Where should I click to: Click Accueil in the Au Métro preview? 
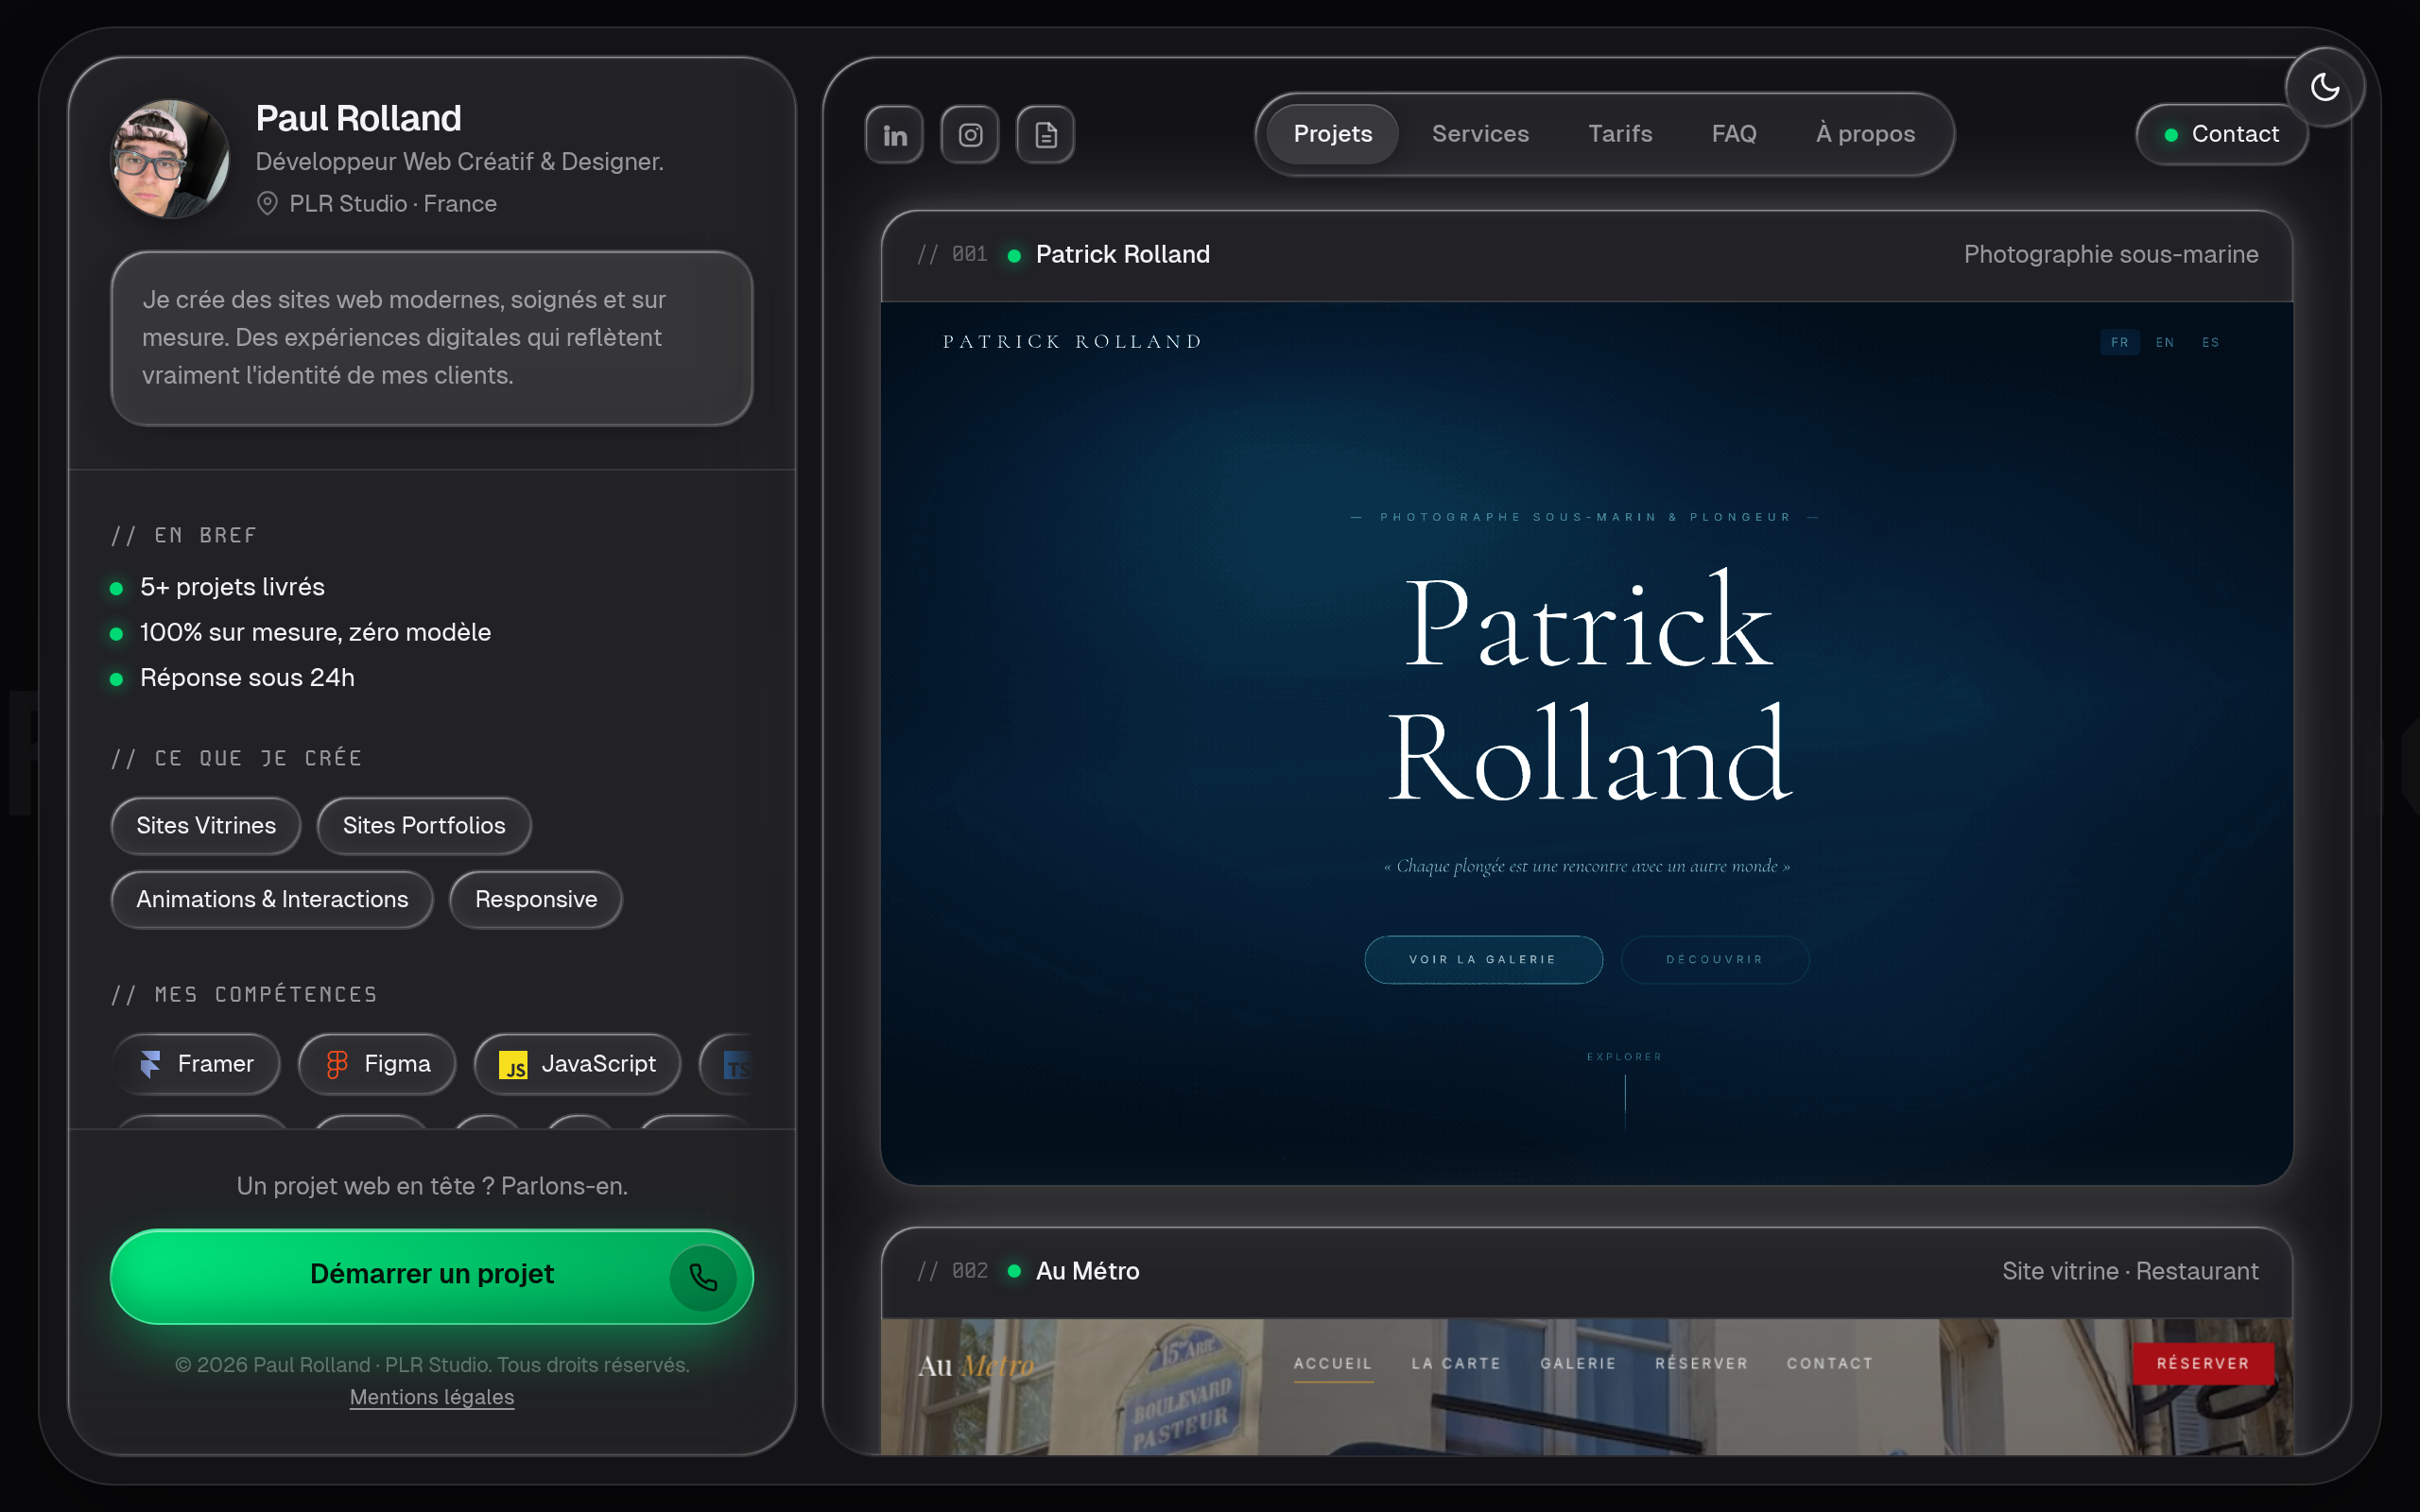[1333, 1363]
